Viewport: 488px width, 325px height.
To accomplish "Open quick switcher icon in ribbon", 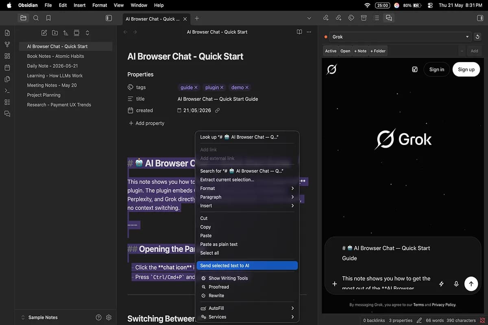I will tap(7, 33).
